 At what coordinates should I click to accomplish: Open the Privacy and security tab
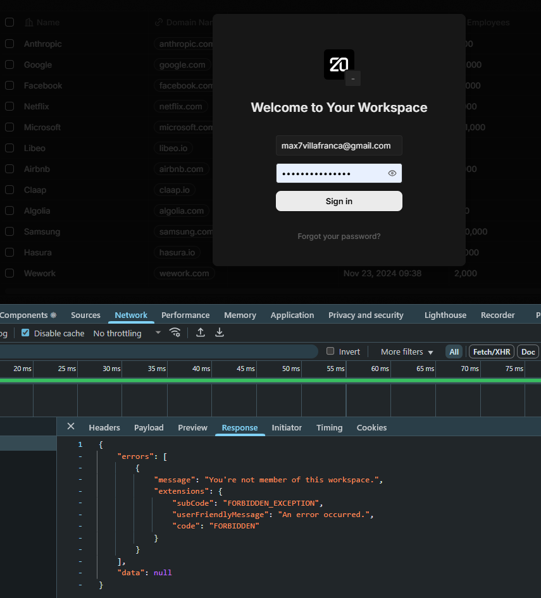click(x=366, y=315)
